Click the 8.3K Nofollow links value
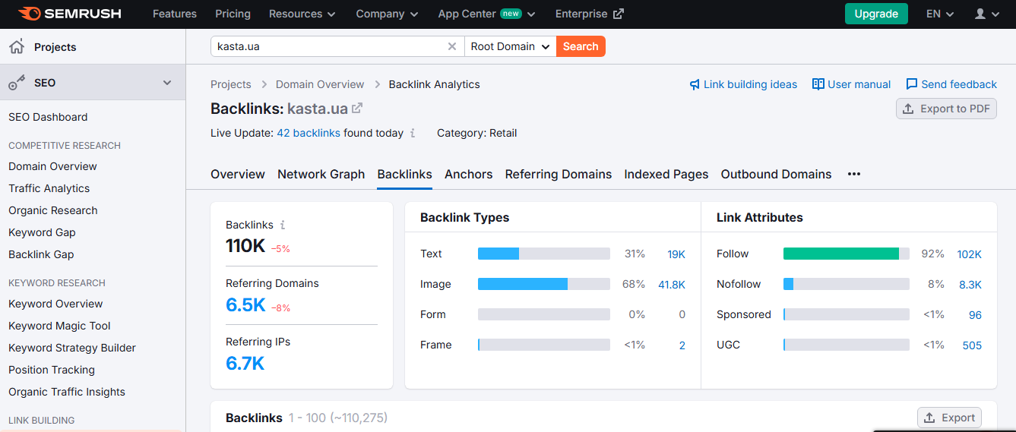 click(x=970, y=285)
